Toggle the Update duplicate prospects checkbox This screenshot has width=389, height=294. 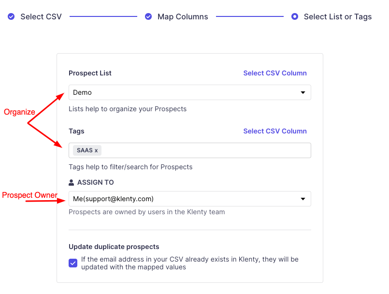(73, 263)
